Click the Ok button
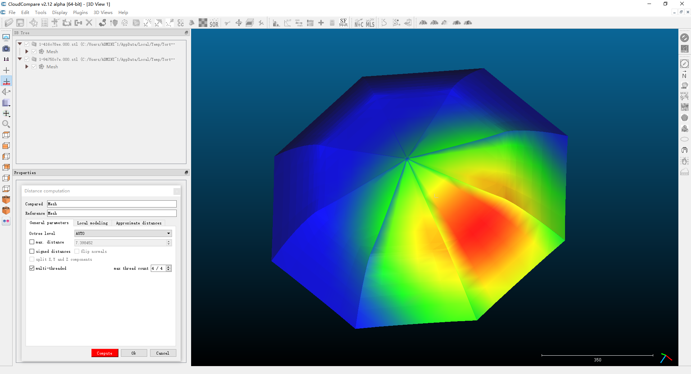Screen dimensions: 691x374 click(x=134, y=353)
